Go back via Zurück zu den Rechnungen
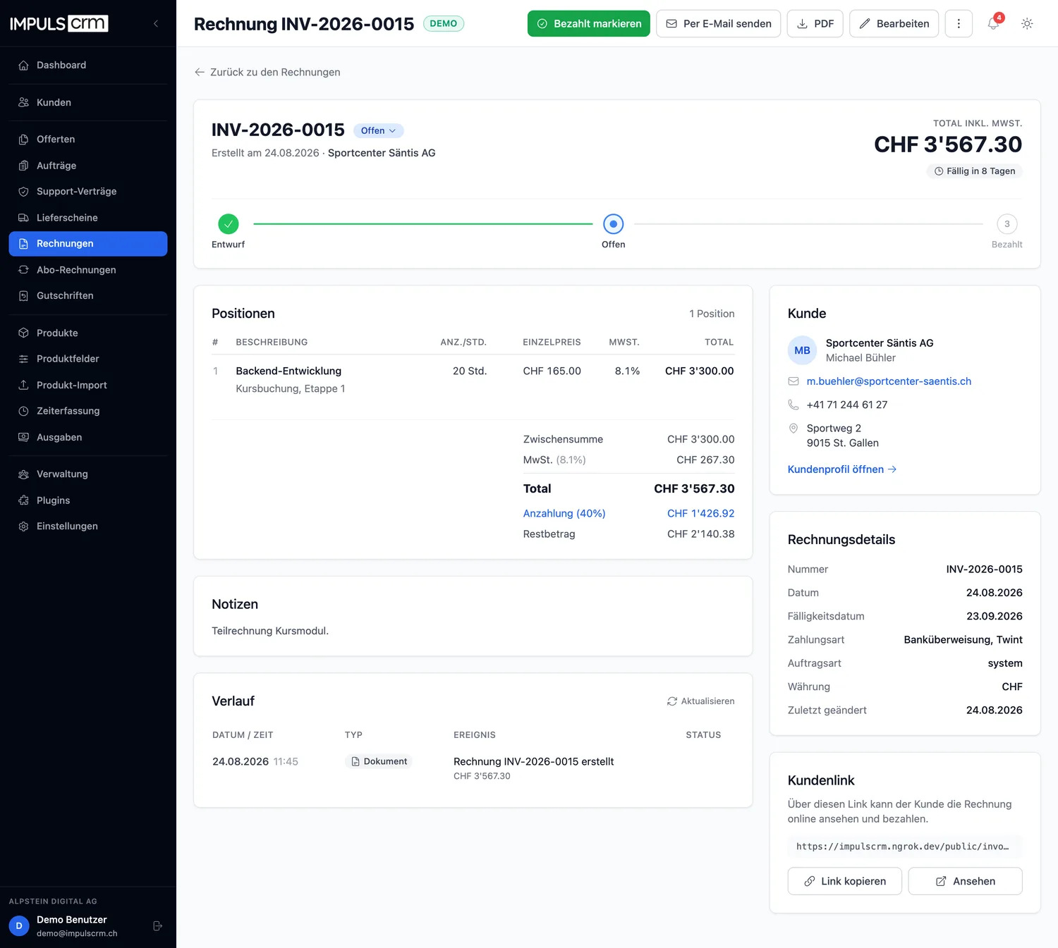 point(267,72)
